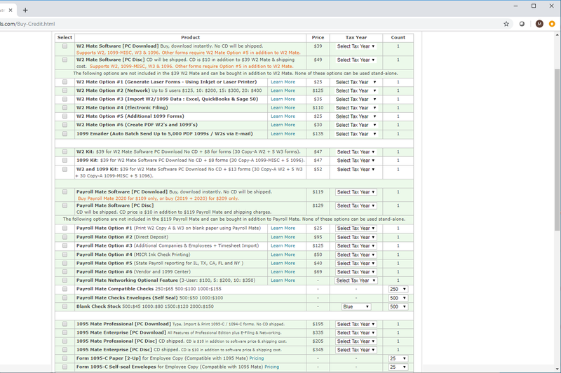The width and height of the screenshot is (561, 373).
Task: Select W2 and 1099 Kit checkbox
Action: click(65, 170)
